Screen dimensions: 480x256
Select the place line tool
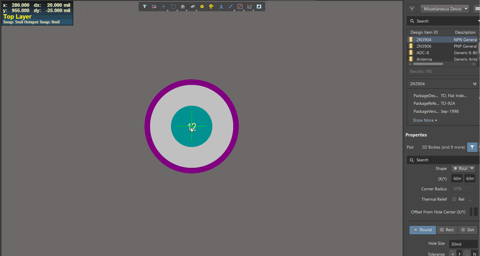231,7
